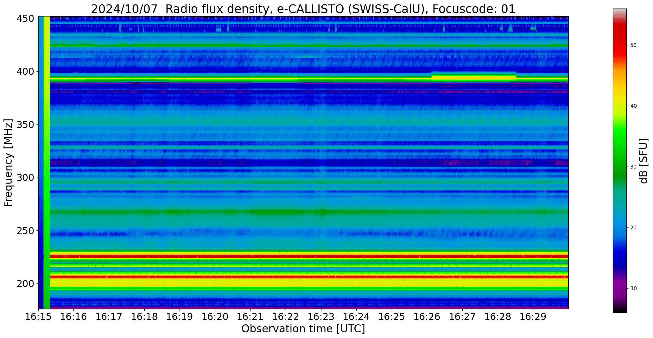The height and width of the screenshot is (338, 653).
Task: Click the 16:25 time tick label
Action: tap(392, 316)
